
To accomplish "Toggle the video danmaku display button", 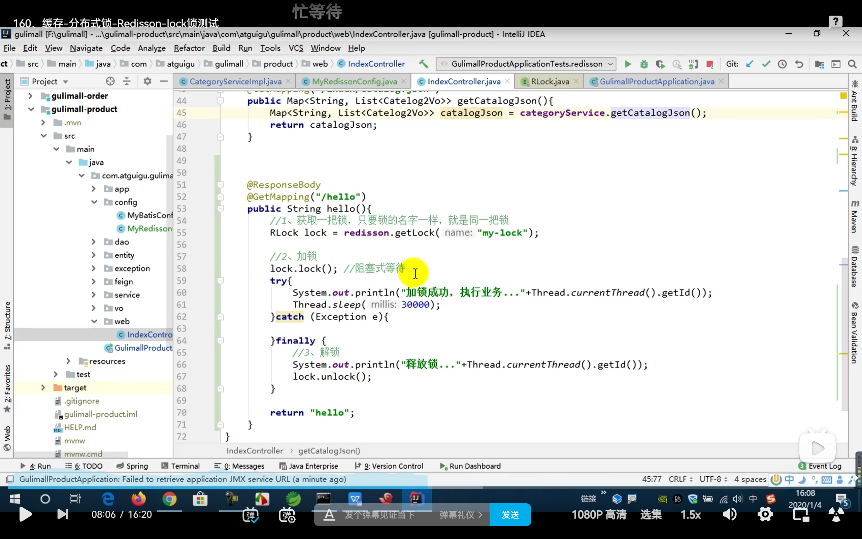I will [x=251, y=515].
